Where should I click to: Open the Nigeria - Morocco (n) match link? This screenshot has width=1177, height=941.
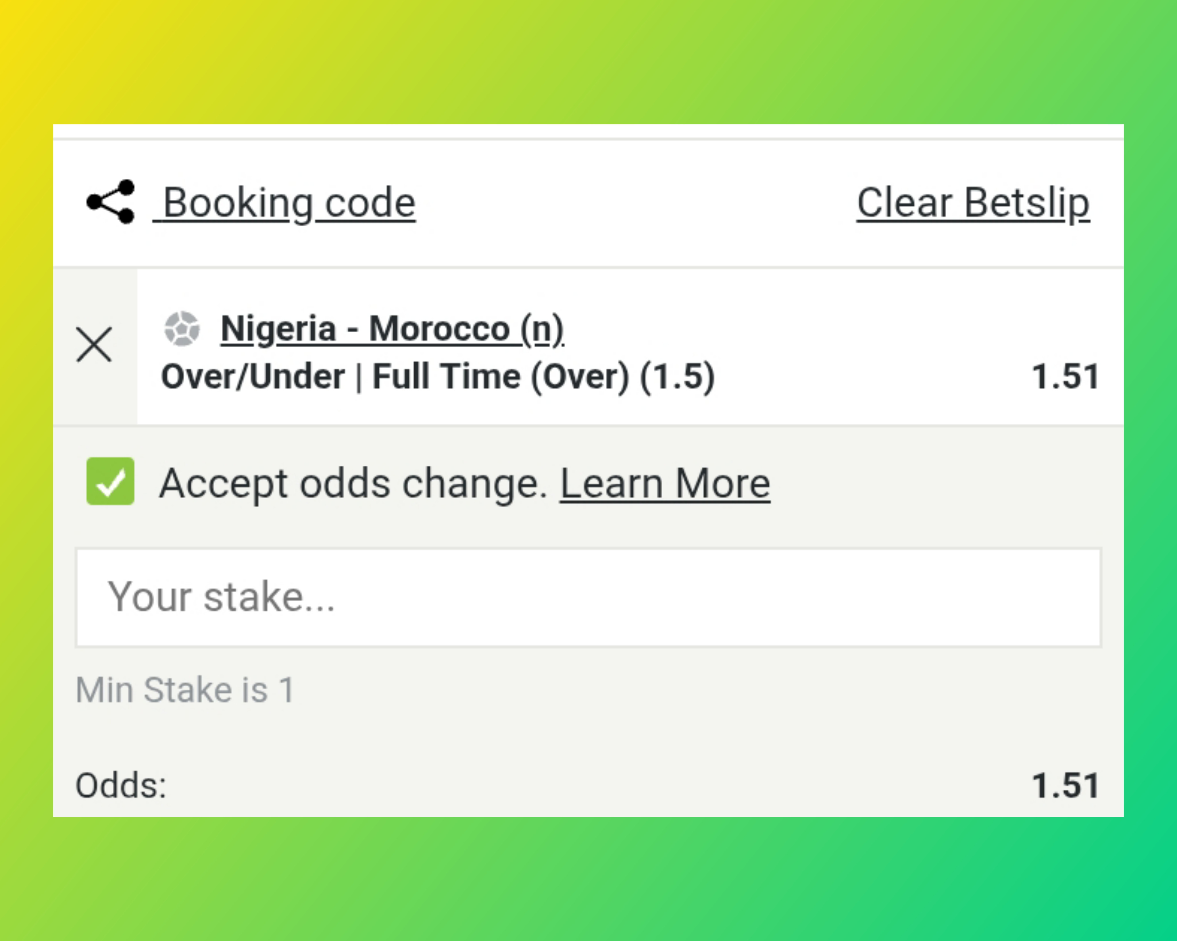[391, 329]
